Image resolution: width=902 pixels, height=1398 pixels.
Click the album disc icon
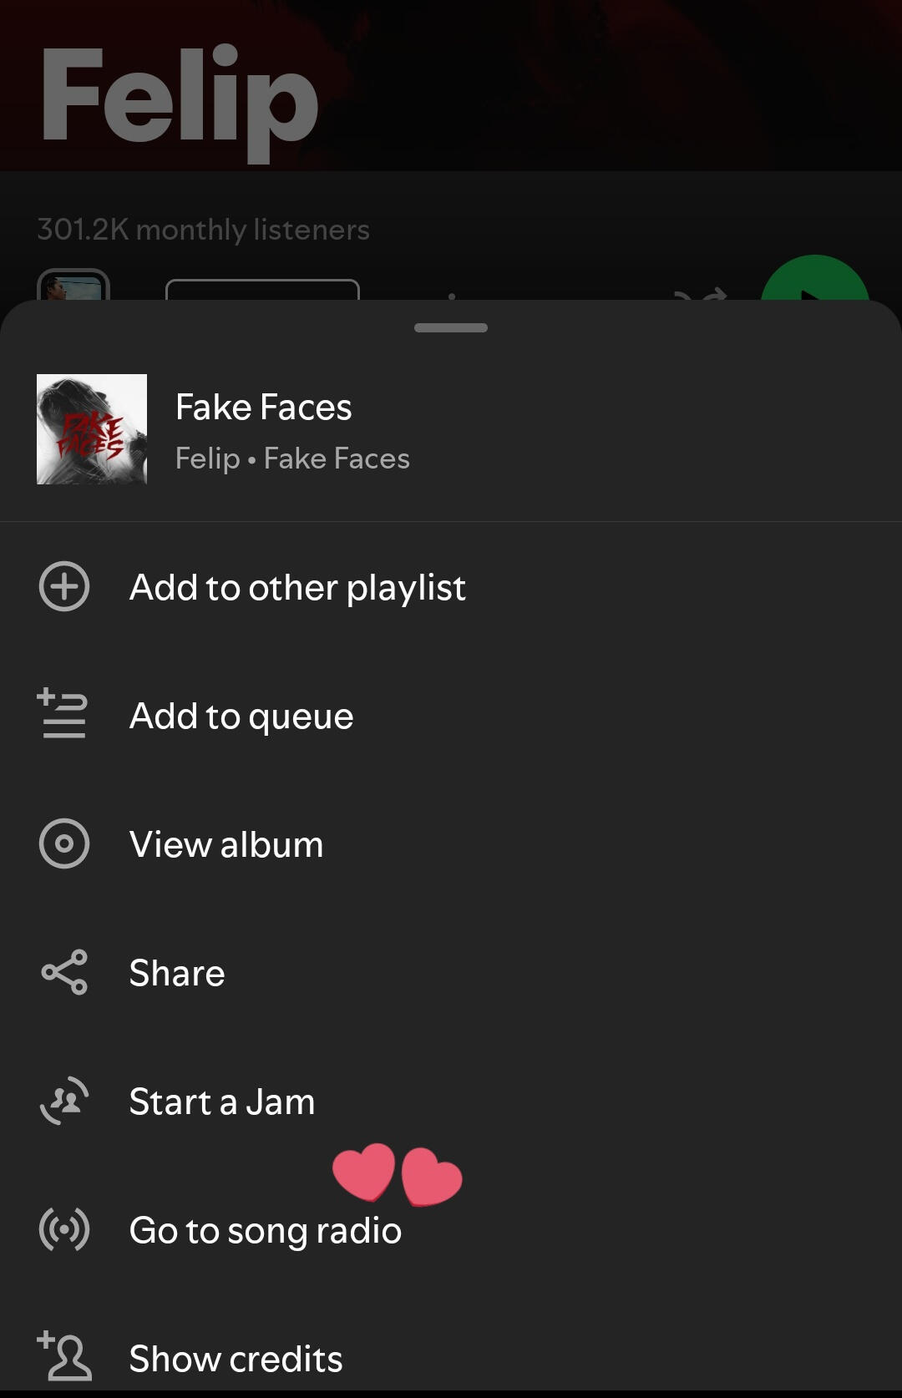(64, 844)
